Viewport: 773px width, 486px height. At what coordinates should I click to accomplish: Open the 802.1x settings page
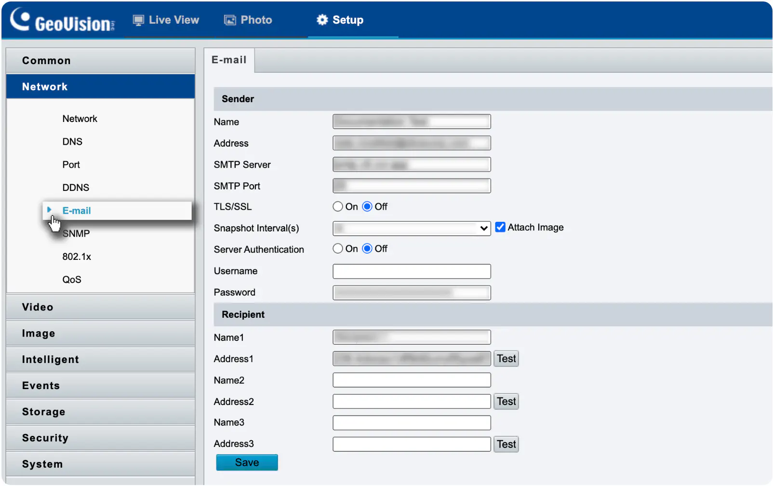tap(77, 256)
